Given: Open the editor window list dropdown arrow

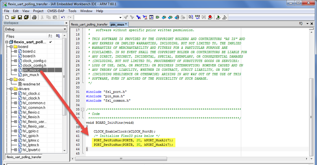Looking at the screenshot, I should point(307,24).
